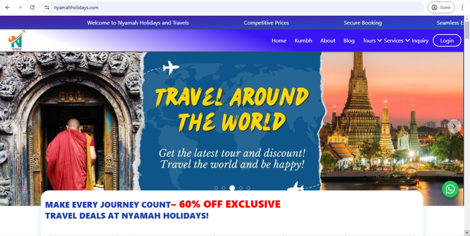Go to previous carousel slide arrow
Image resolution: width=470 pixels, height=236 pixels.
9,126
